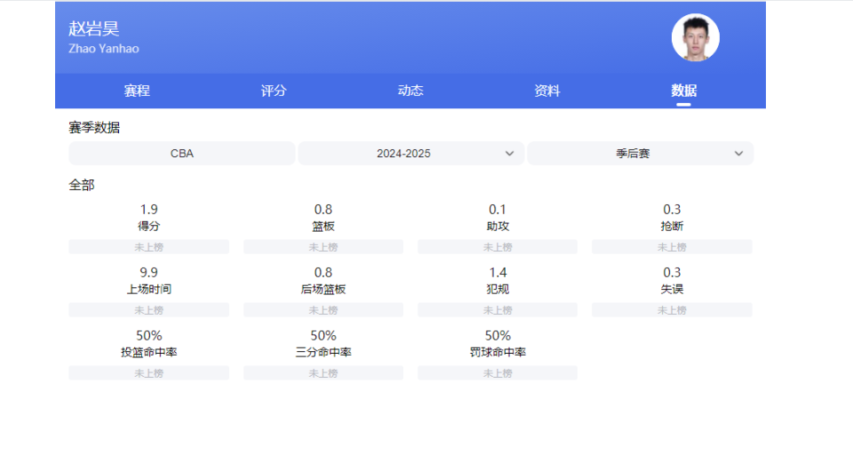Click the 未上榜 badge under 投篮命中率

(148, 373)
